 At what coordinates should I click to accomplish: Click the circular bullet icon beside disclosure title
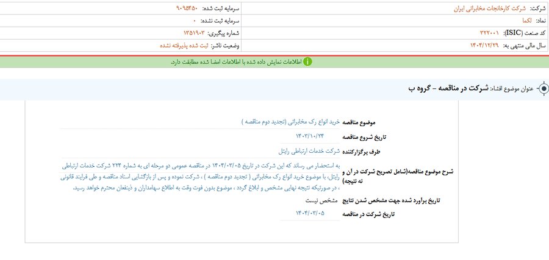pyautogui.click(x=541, y=89)
